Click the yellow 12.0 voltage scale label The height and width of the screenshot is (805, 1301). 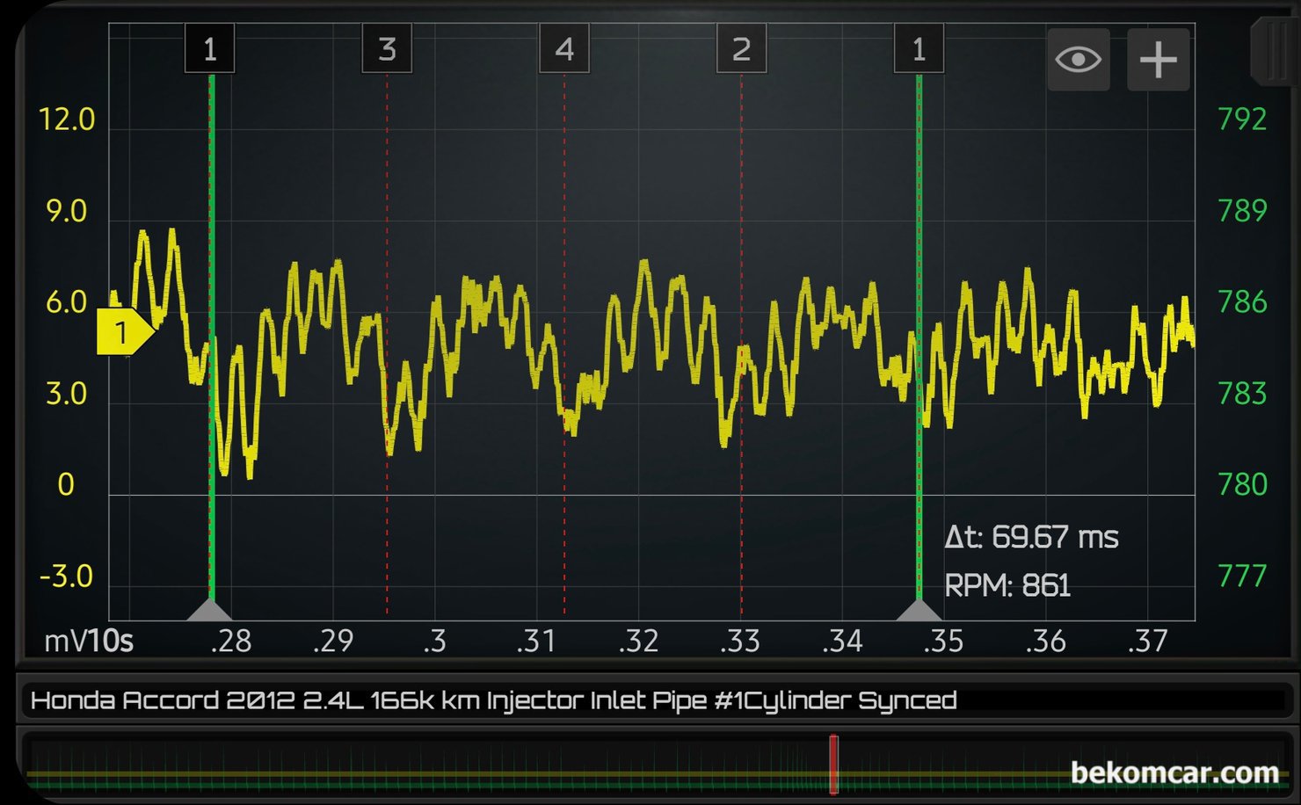click(67, 120)
